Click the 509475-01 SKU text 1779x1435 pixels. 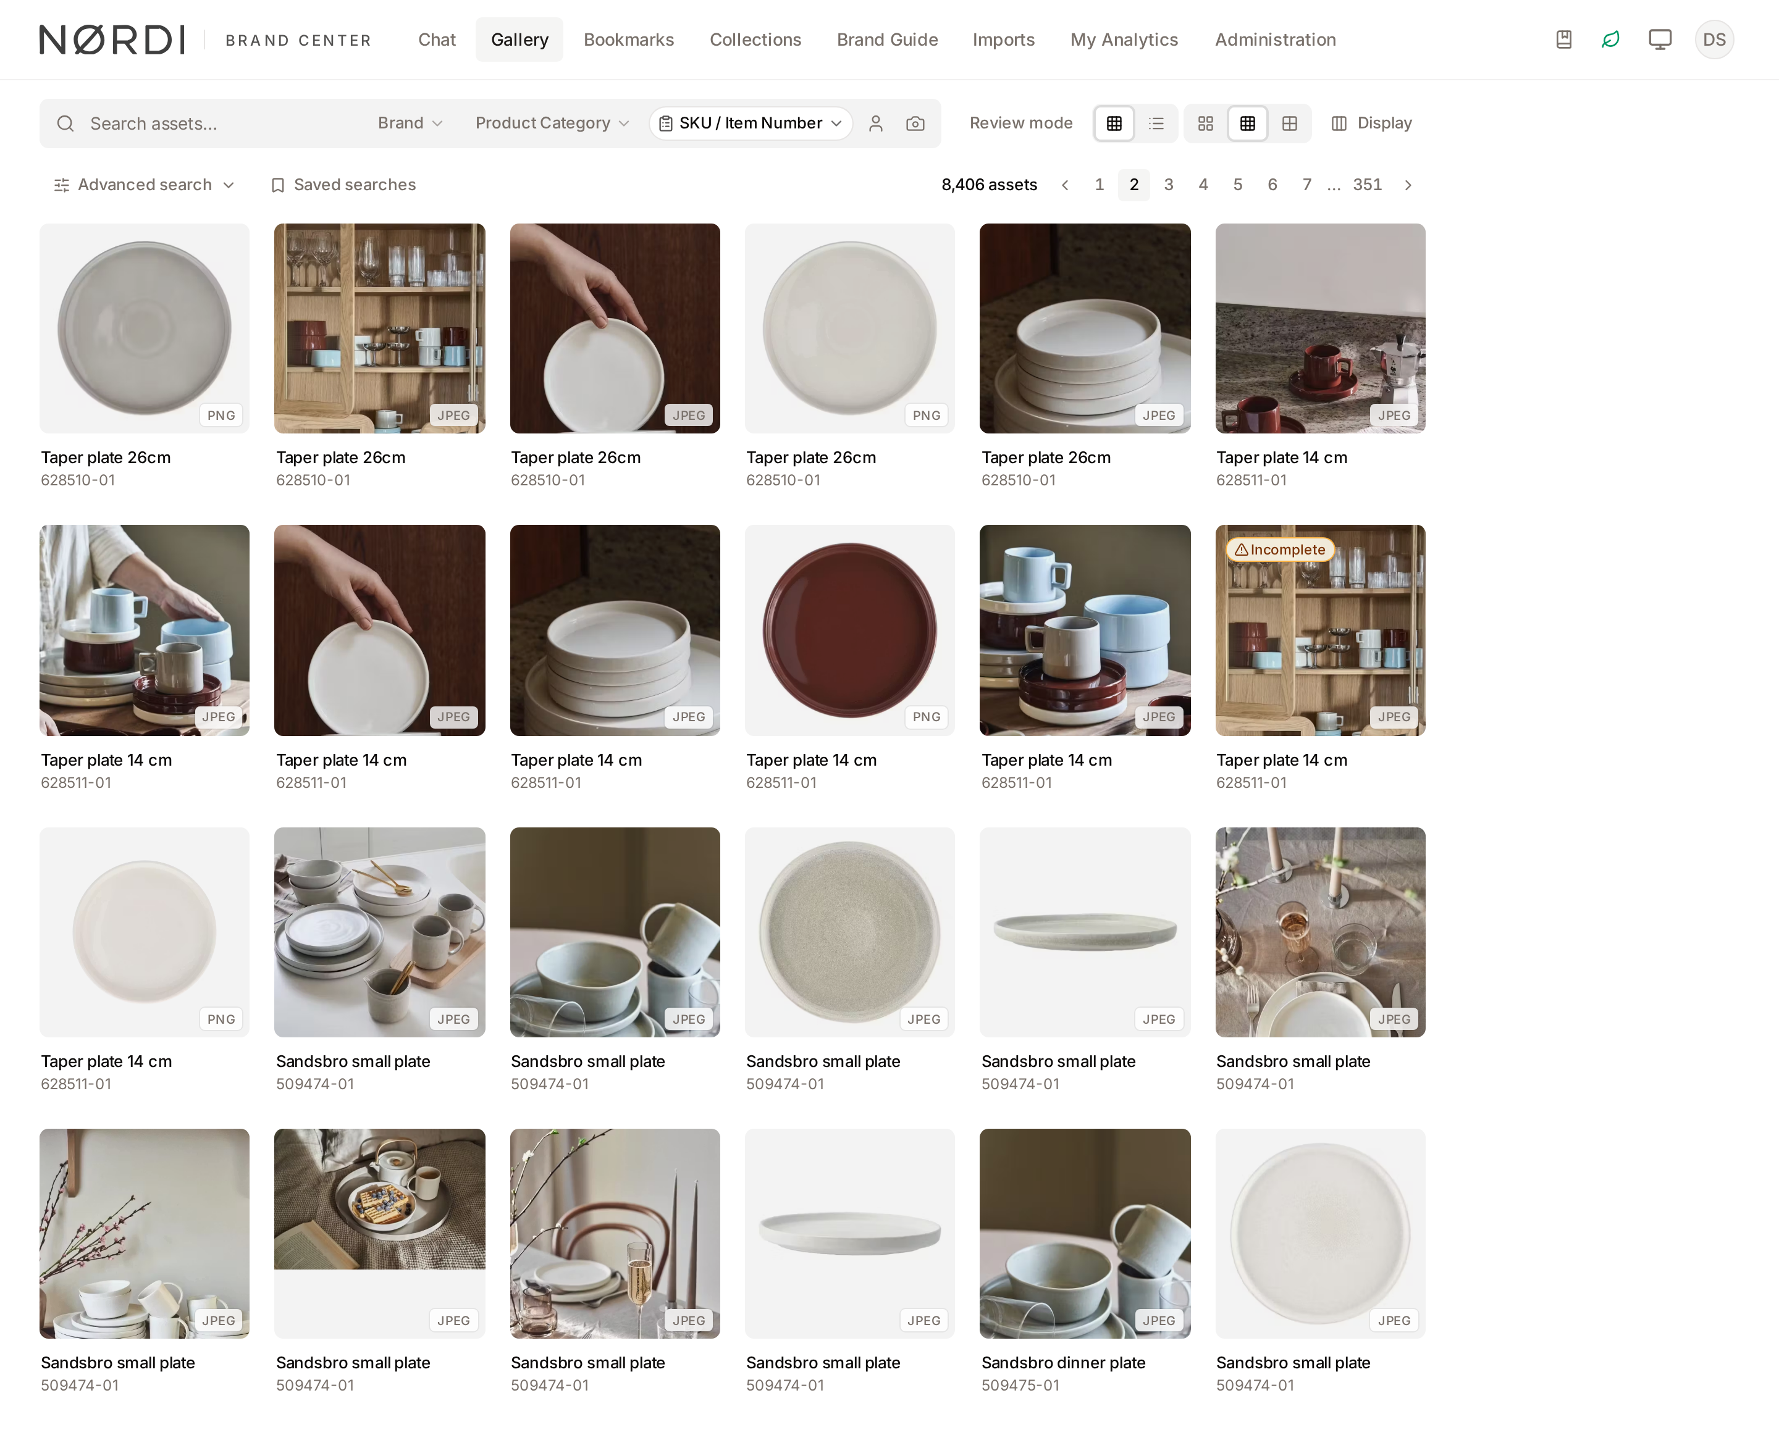1020,1386
